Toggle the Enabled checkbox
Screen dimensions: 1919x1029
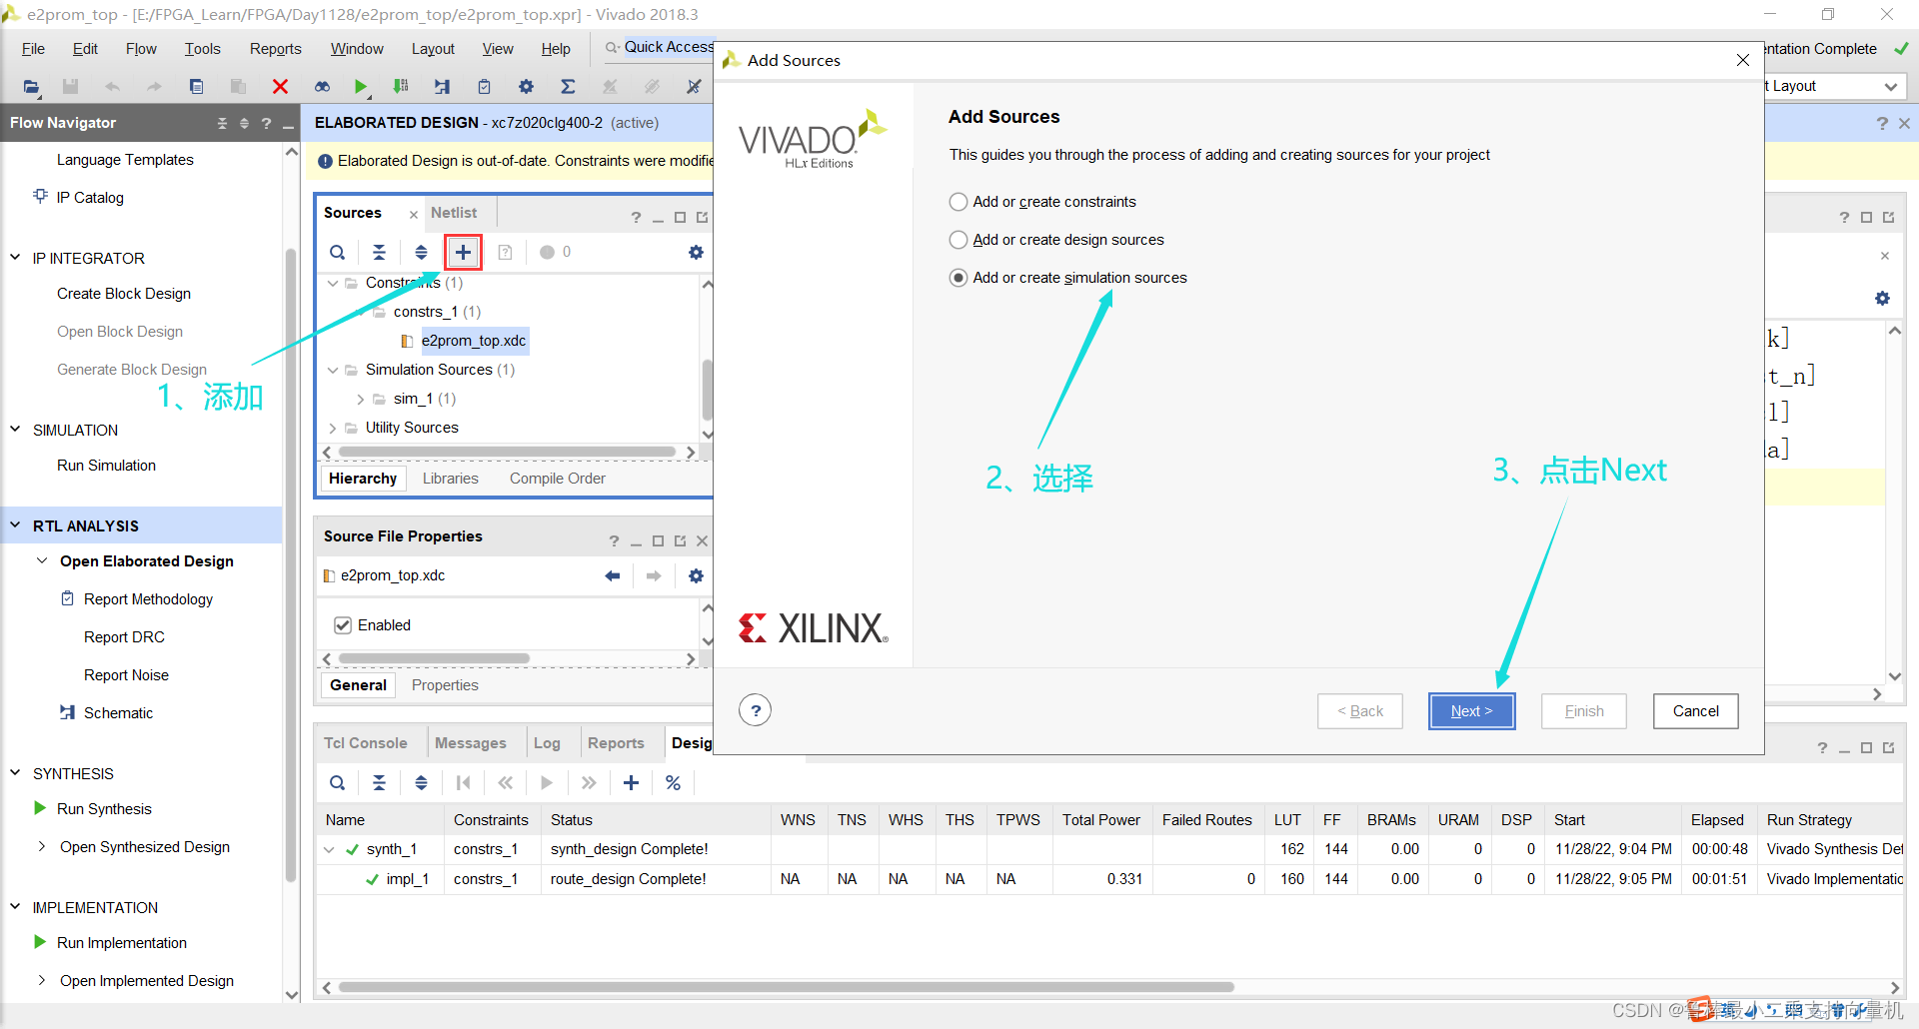pyautogui.click(x=343, y=625)
